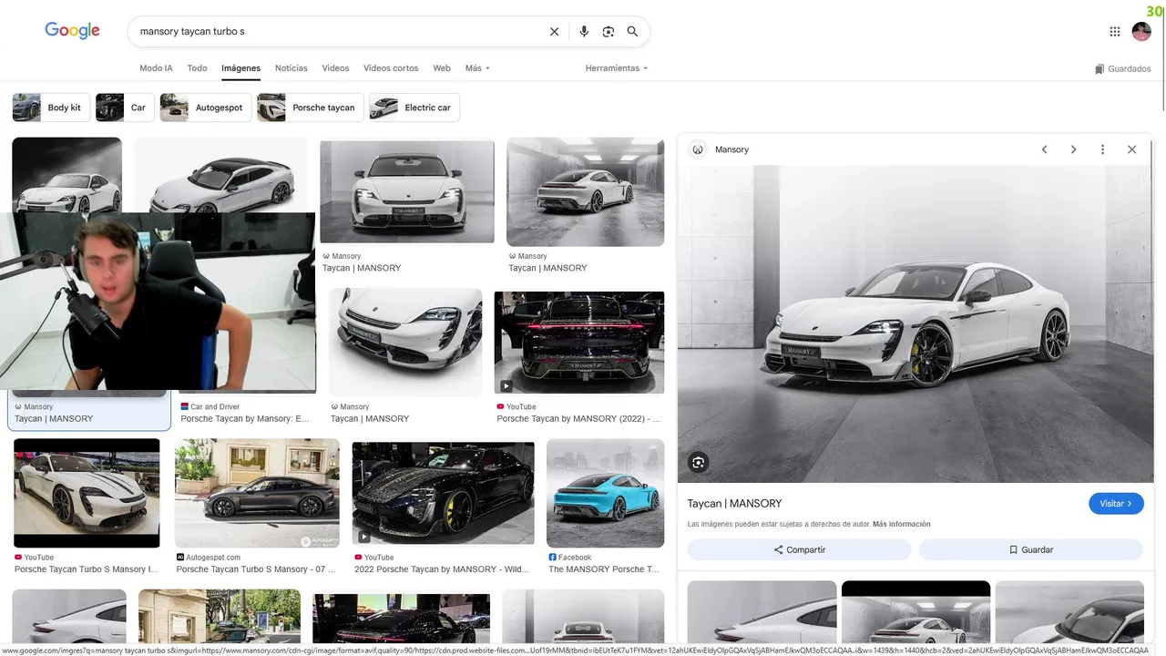This screenshot has width=1166, height=656.
Task: Filter images by Autogespot chip
Action: click(x=206, y=108)
